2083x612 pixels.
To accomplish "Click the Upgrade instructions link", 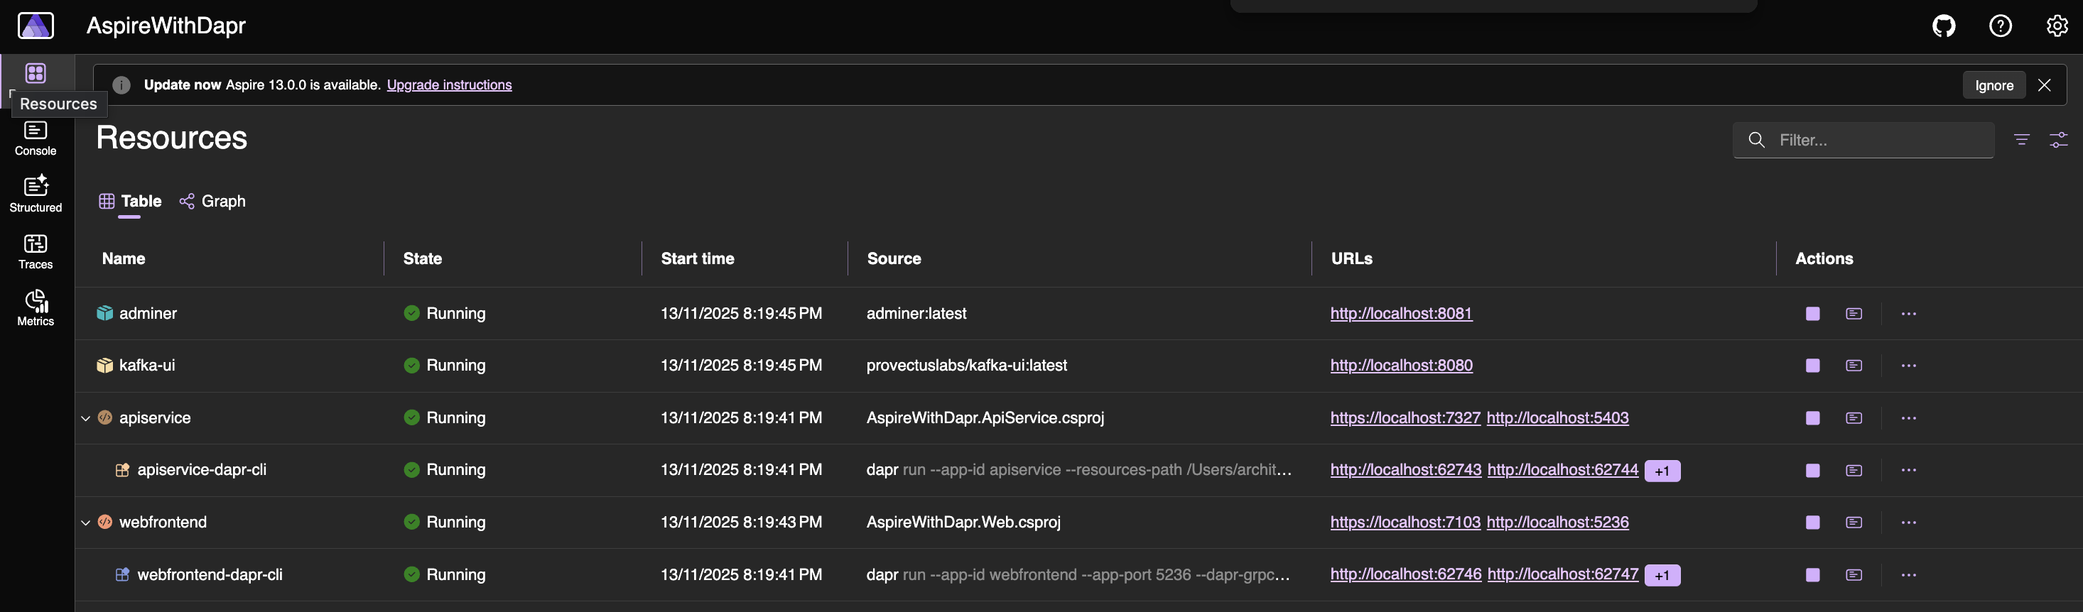I will point(449,85).
